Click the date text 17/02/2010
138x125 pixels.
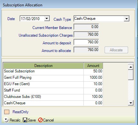click(30, 19)
